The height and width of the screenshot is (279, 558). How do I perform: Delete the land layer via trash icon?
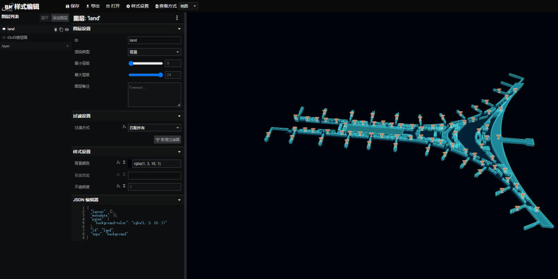point(55,29)
